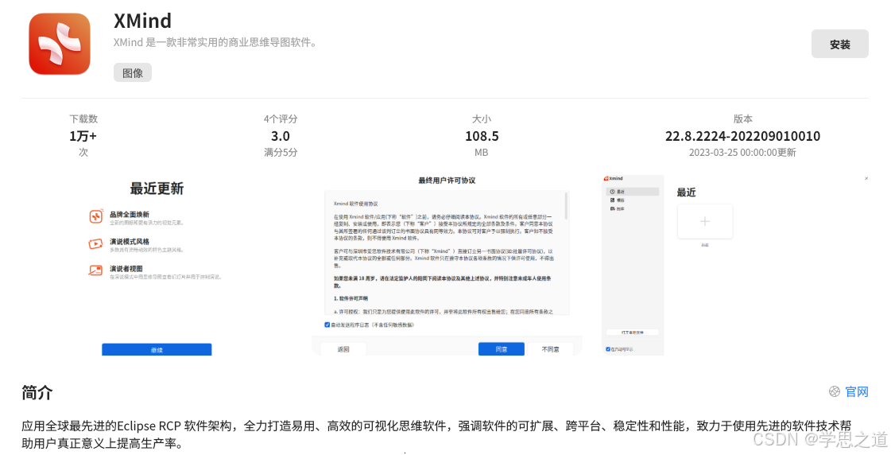Click the blue 同意 agree button
Image resolution: width=891 pixels, height=455 pixels.
tap(502, 349)
